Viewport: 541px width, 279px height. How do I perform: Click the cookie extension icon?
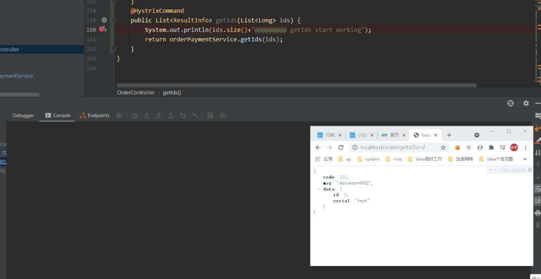(457, 147)
